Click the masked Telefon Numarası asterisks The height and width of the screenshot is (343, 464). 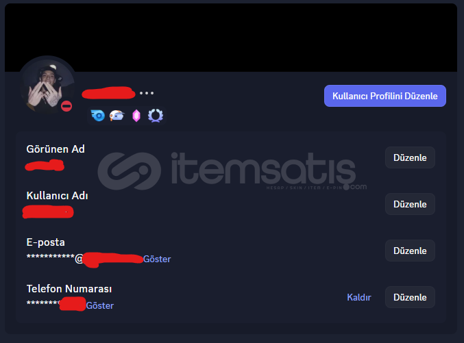coord(56,304)
